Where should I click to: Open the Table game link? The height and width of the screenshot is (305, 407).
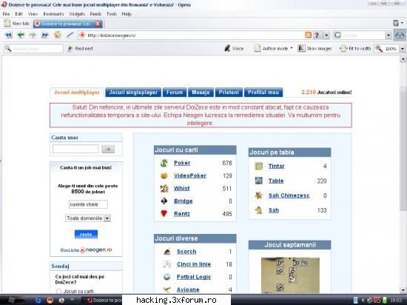(x=276, y=181)
